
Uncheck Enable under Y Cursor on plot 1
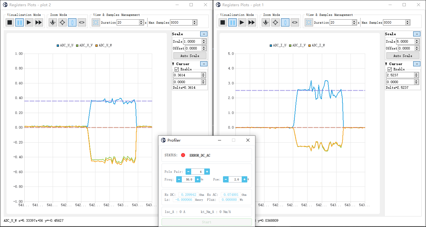pos(389,69)
